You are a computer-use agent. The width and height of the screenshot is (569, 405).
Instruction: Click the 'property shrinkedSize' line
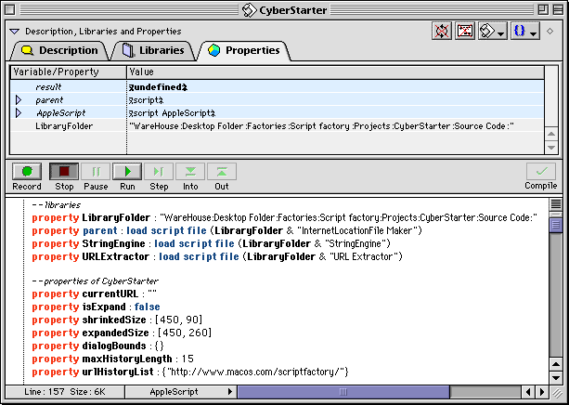pyautogui.click(x=117, y=320)
